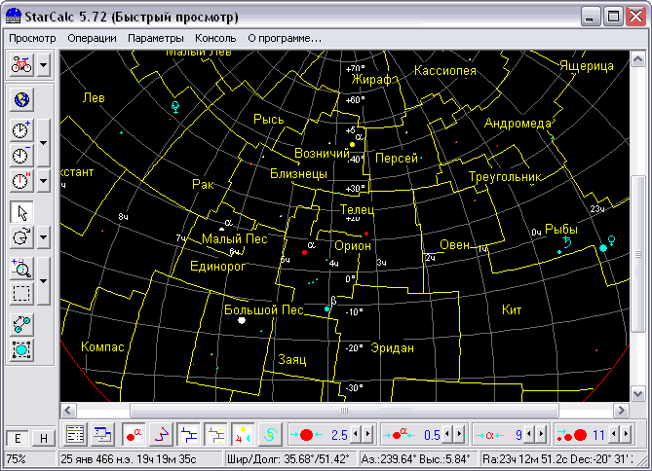This screenshot has height=471, width=652.
Task: Increase the 2.5 star magnitude limit
Action: 368,434
